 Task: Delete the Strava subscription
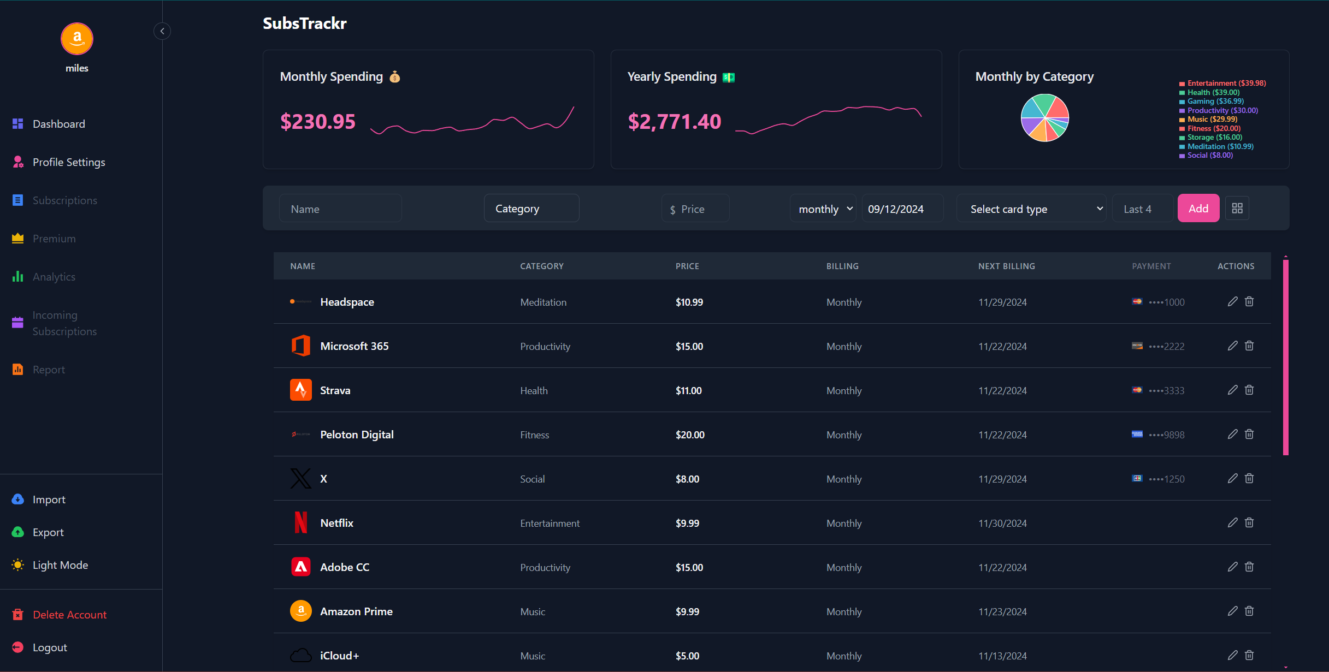1249,390
